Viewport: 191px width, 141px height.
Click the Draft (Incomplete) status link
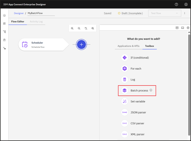coord(132,13)
